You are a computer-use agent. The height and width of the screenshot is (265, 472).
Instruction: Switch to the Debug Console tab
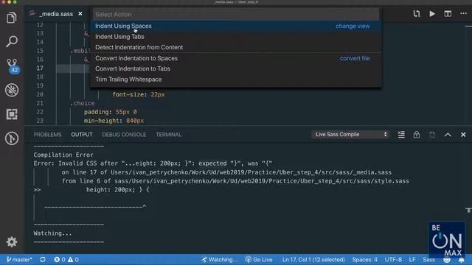click(x=124, y=135)
